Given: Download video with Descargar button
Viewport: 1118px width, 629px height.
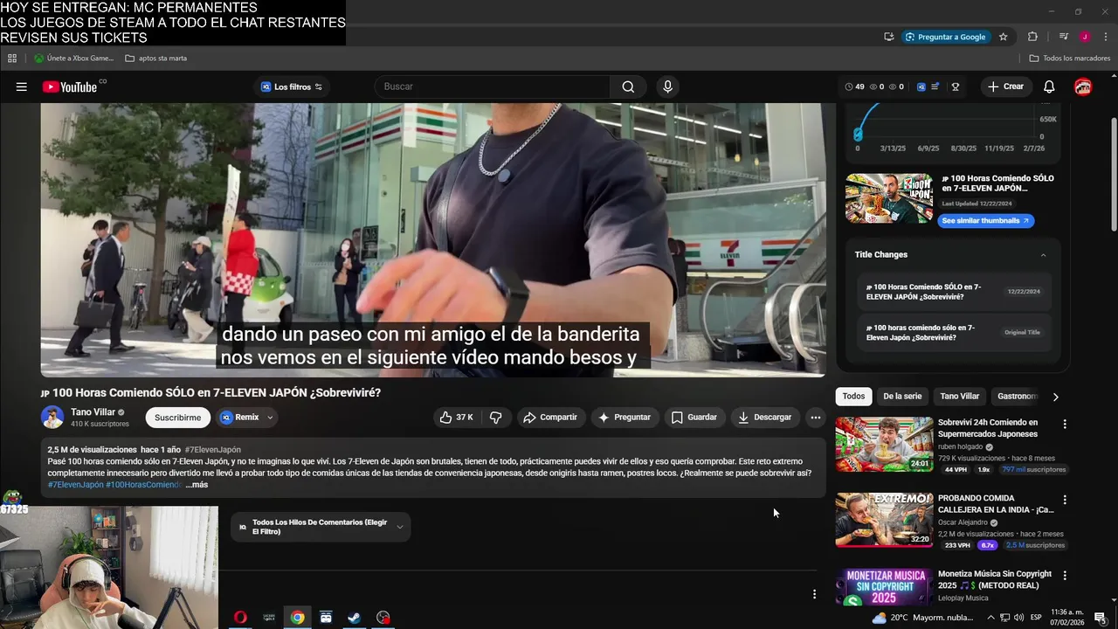Looking at the screenshot, I should click(x=764, y=418).
